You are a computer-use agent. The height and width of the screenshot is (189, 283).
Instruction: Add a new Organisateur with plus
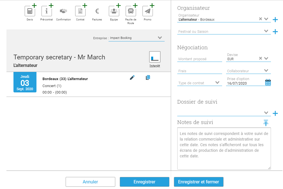275,19
